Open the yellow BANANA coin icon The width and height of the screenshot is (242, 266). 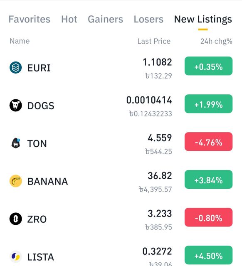pyautogui.click(x=16, y=181)
